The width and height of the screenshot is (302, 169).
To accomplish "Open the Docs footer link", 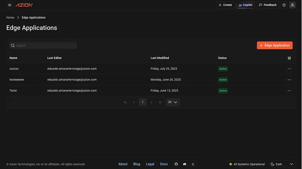I will [164, 164].
